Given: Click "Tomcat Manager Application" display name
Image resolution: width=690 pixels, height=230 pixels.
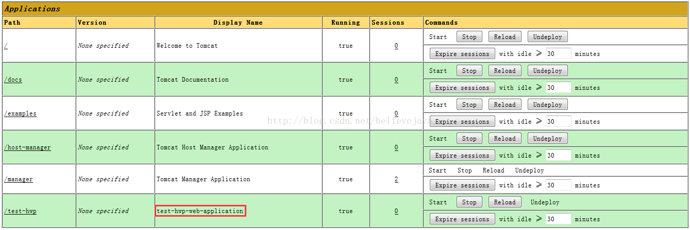Looking at the screenshot, I should pos(204,179).
